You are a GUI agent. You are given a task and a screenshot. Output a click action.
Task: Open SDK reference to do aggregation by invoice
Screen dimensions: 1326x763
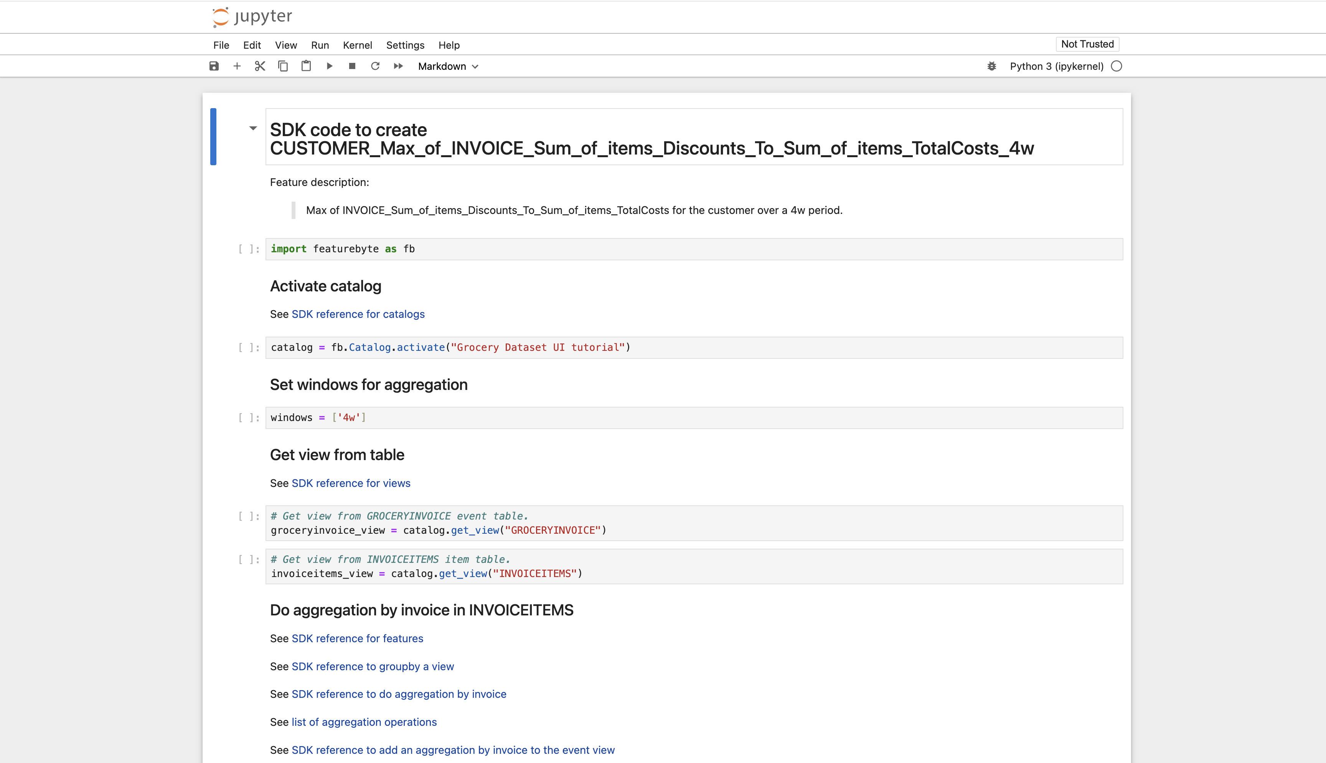click(399, 694)
